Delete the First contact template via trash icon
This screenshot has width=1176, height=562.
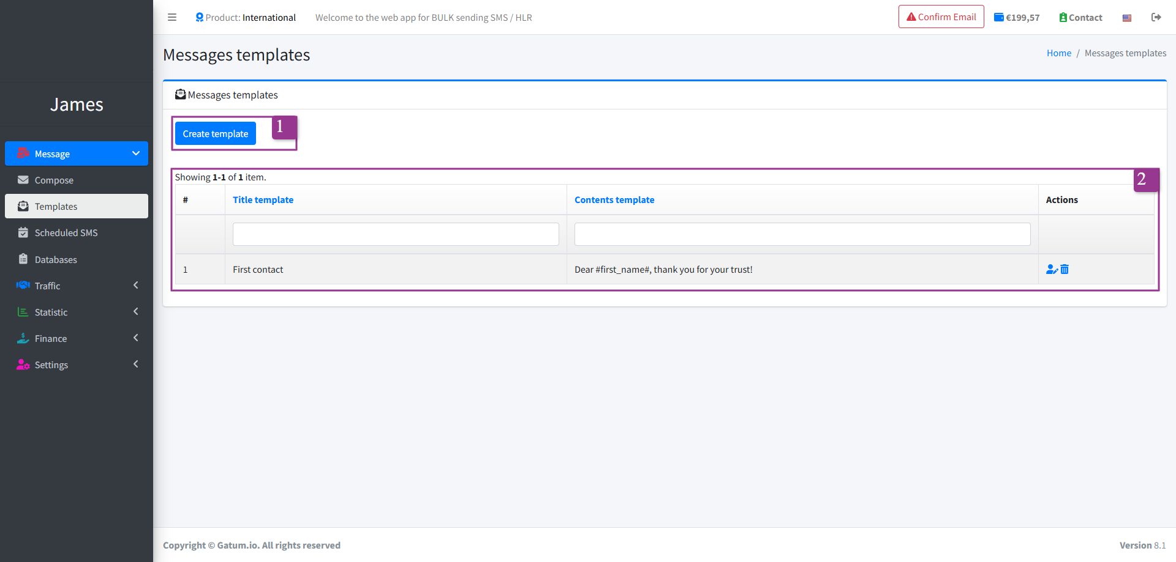pos(1065,269)
